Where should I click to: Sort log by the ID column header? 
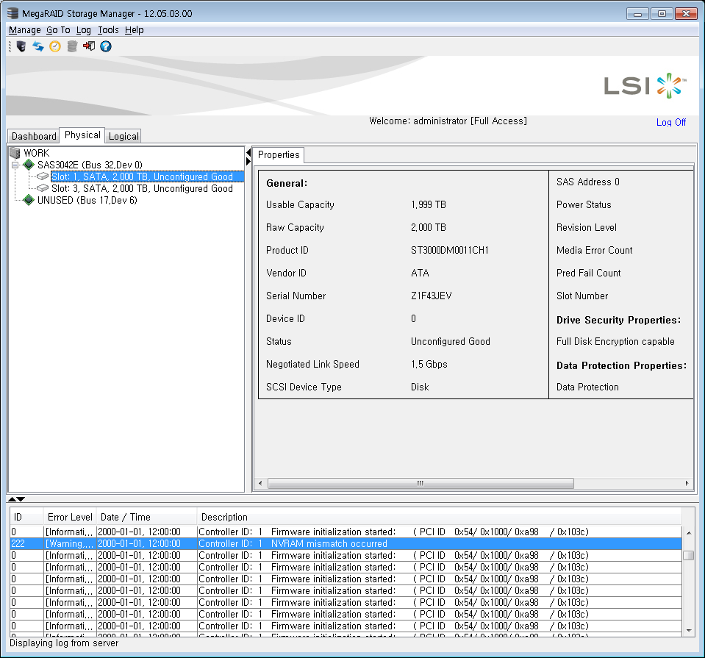[x=26, y=517]
